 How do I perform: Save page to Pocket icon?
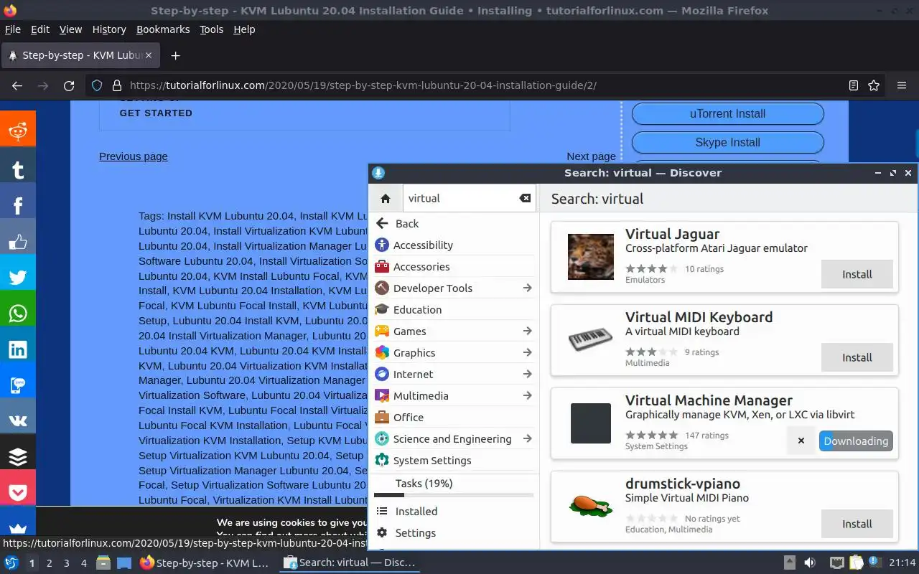point(18,492)
